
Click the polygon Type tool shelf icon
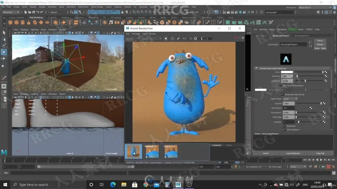pyautogui.click(x=70, y=23)
